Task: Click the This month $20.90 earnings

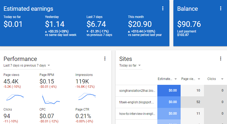Action: (140, 24)
